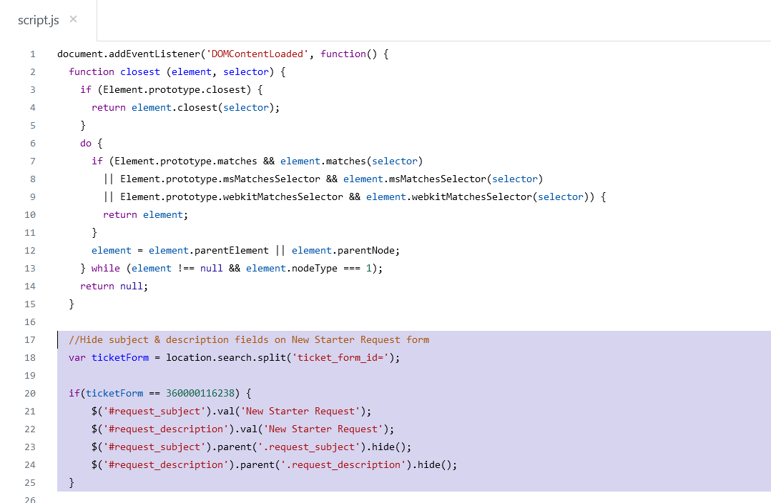The image size is (771, 503).
Task: Click 'element.parentNode' on line 12
Action: click(345, 251)
